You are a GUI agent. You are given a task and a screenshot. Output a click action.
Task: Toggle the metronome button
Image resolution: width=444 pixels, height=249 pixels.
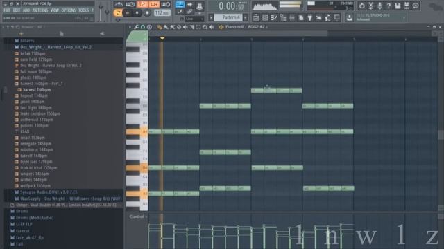(119, 4)
